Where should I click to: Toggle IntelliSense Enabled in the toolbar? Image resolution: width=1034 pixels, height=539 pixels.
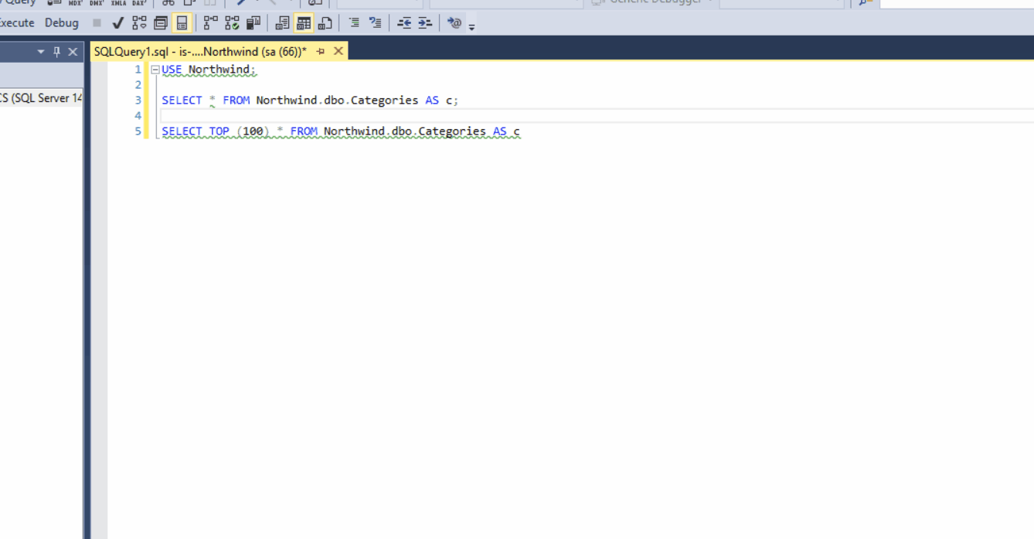182,23
